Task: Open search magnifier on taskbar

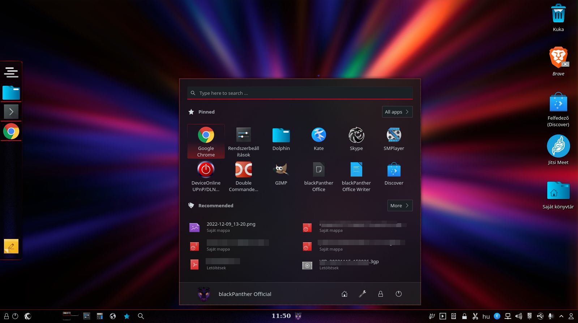Action: 141,316
